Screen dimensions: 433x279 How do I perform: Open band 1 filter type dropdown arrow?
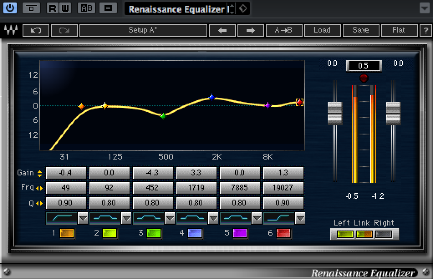(83, 218)
